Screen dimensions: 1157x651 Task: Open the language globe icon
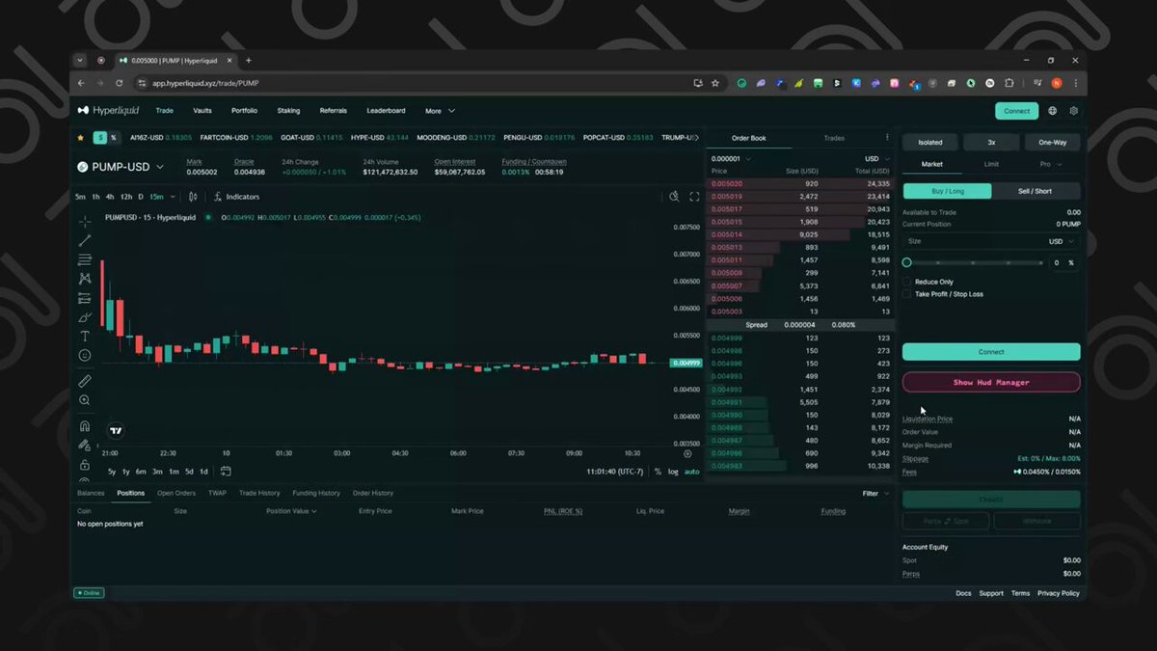coord(1053,111)
